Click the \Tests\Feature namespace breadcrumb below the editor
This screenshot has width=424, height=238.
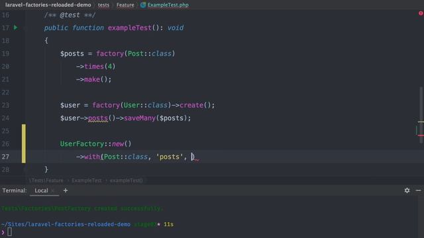pyautogui.click(x=46, y=180)
